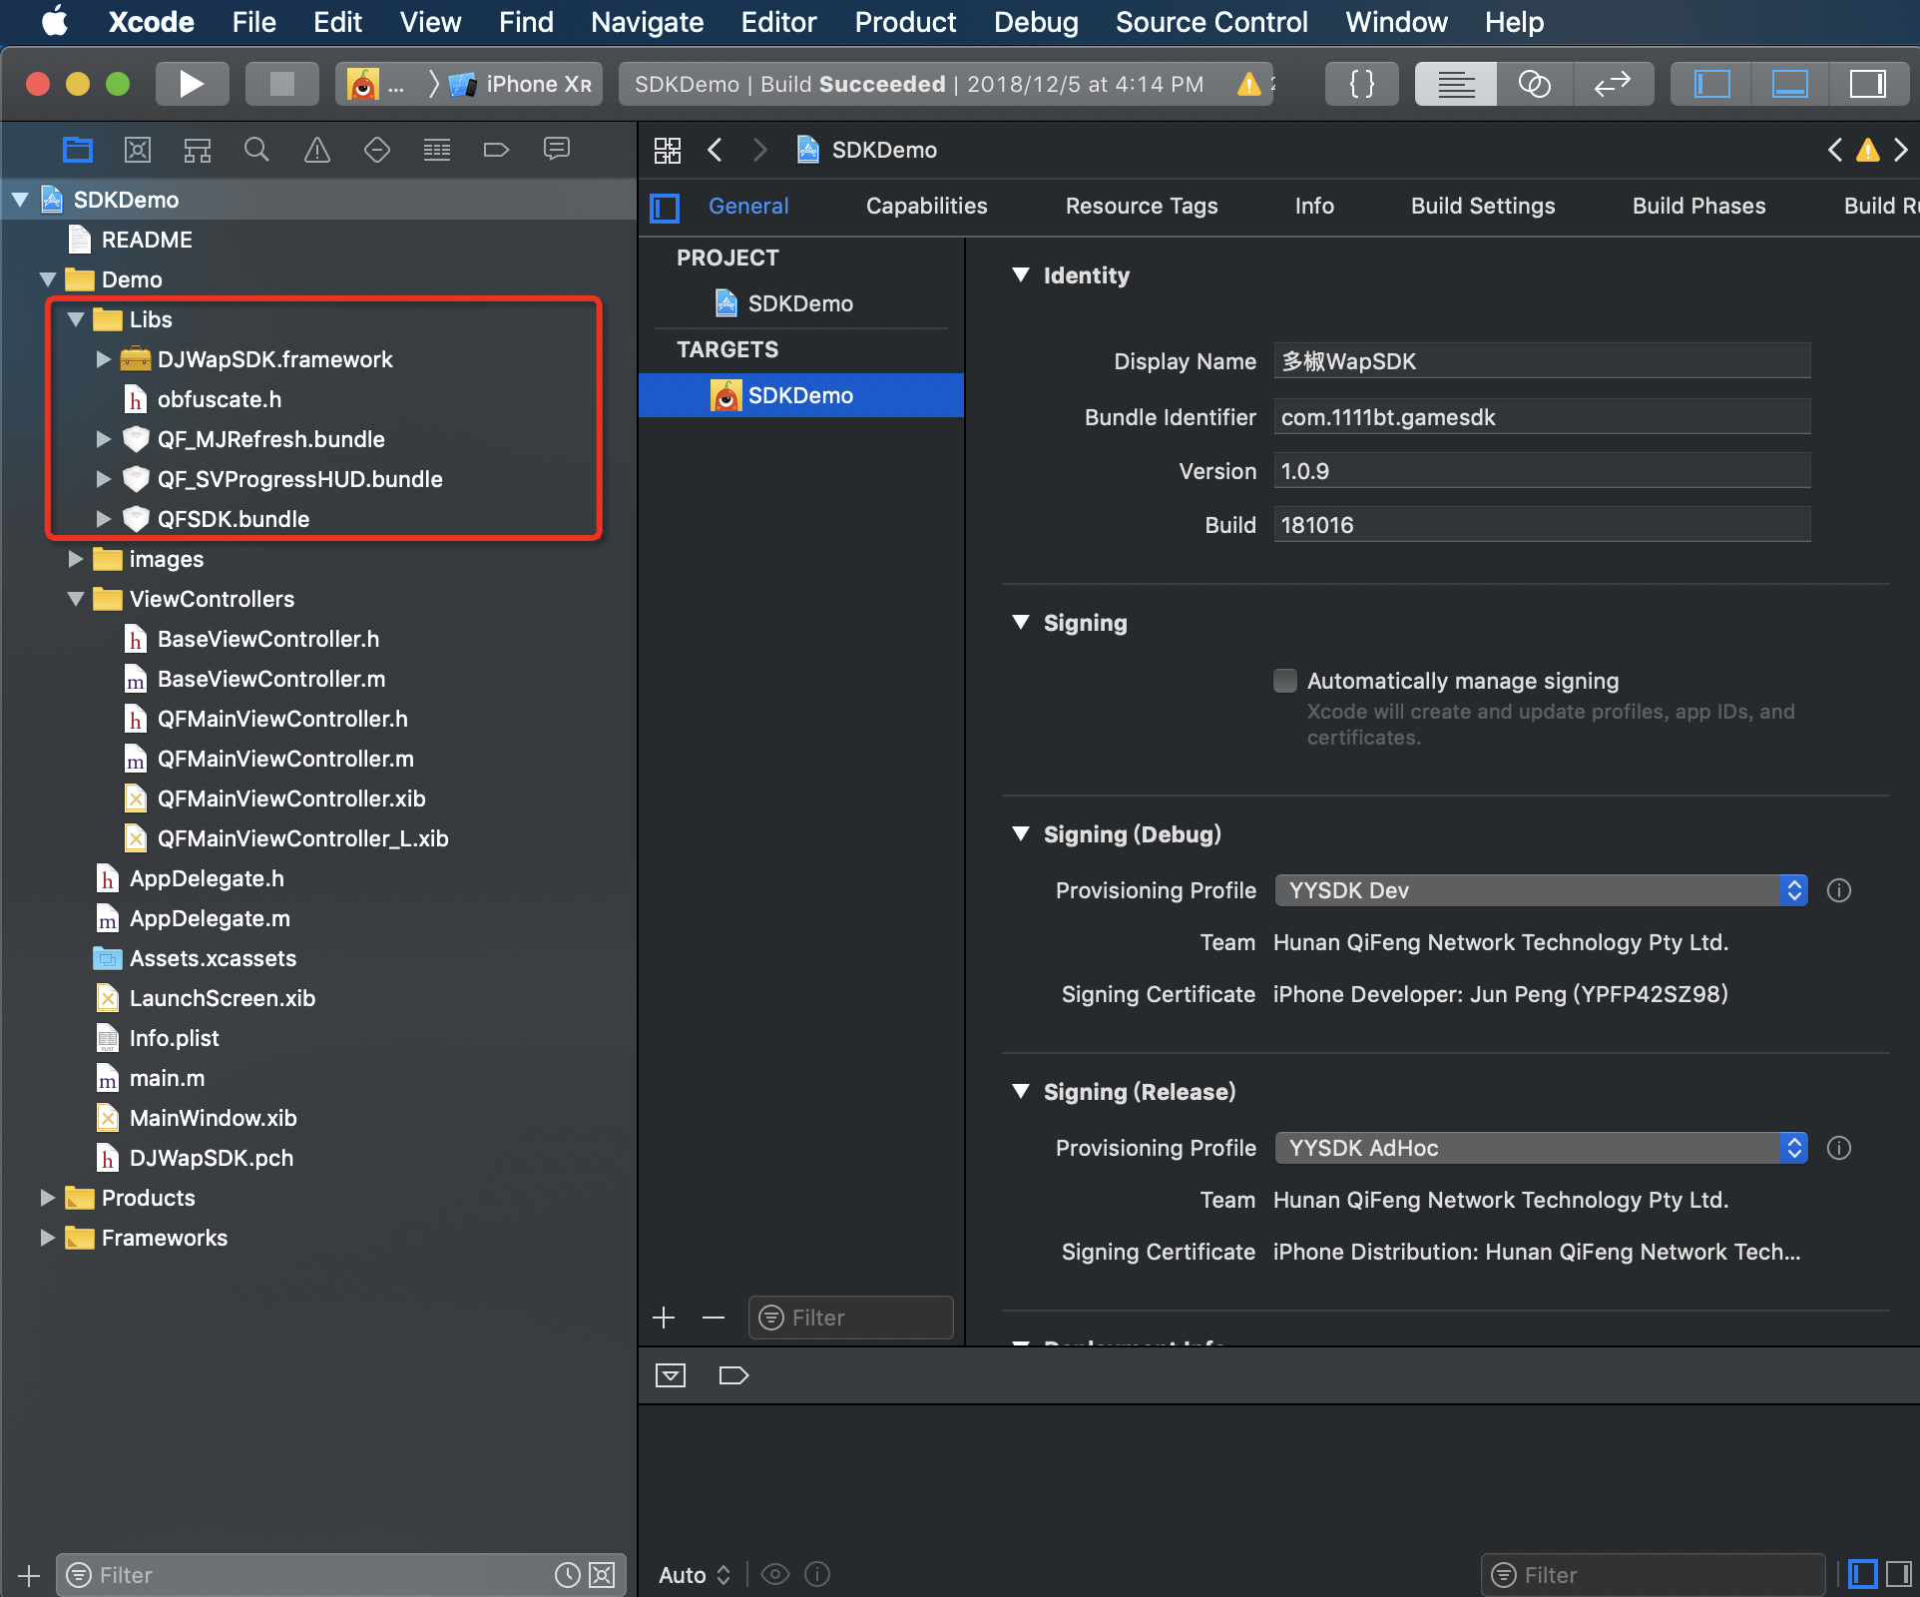The width and height of the screenshot is (1920, 1597).
Task: Hide the project and targets list
Action: [x=665, y=208]
